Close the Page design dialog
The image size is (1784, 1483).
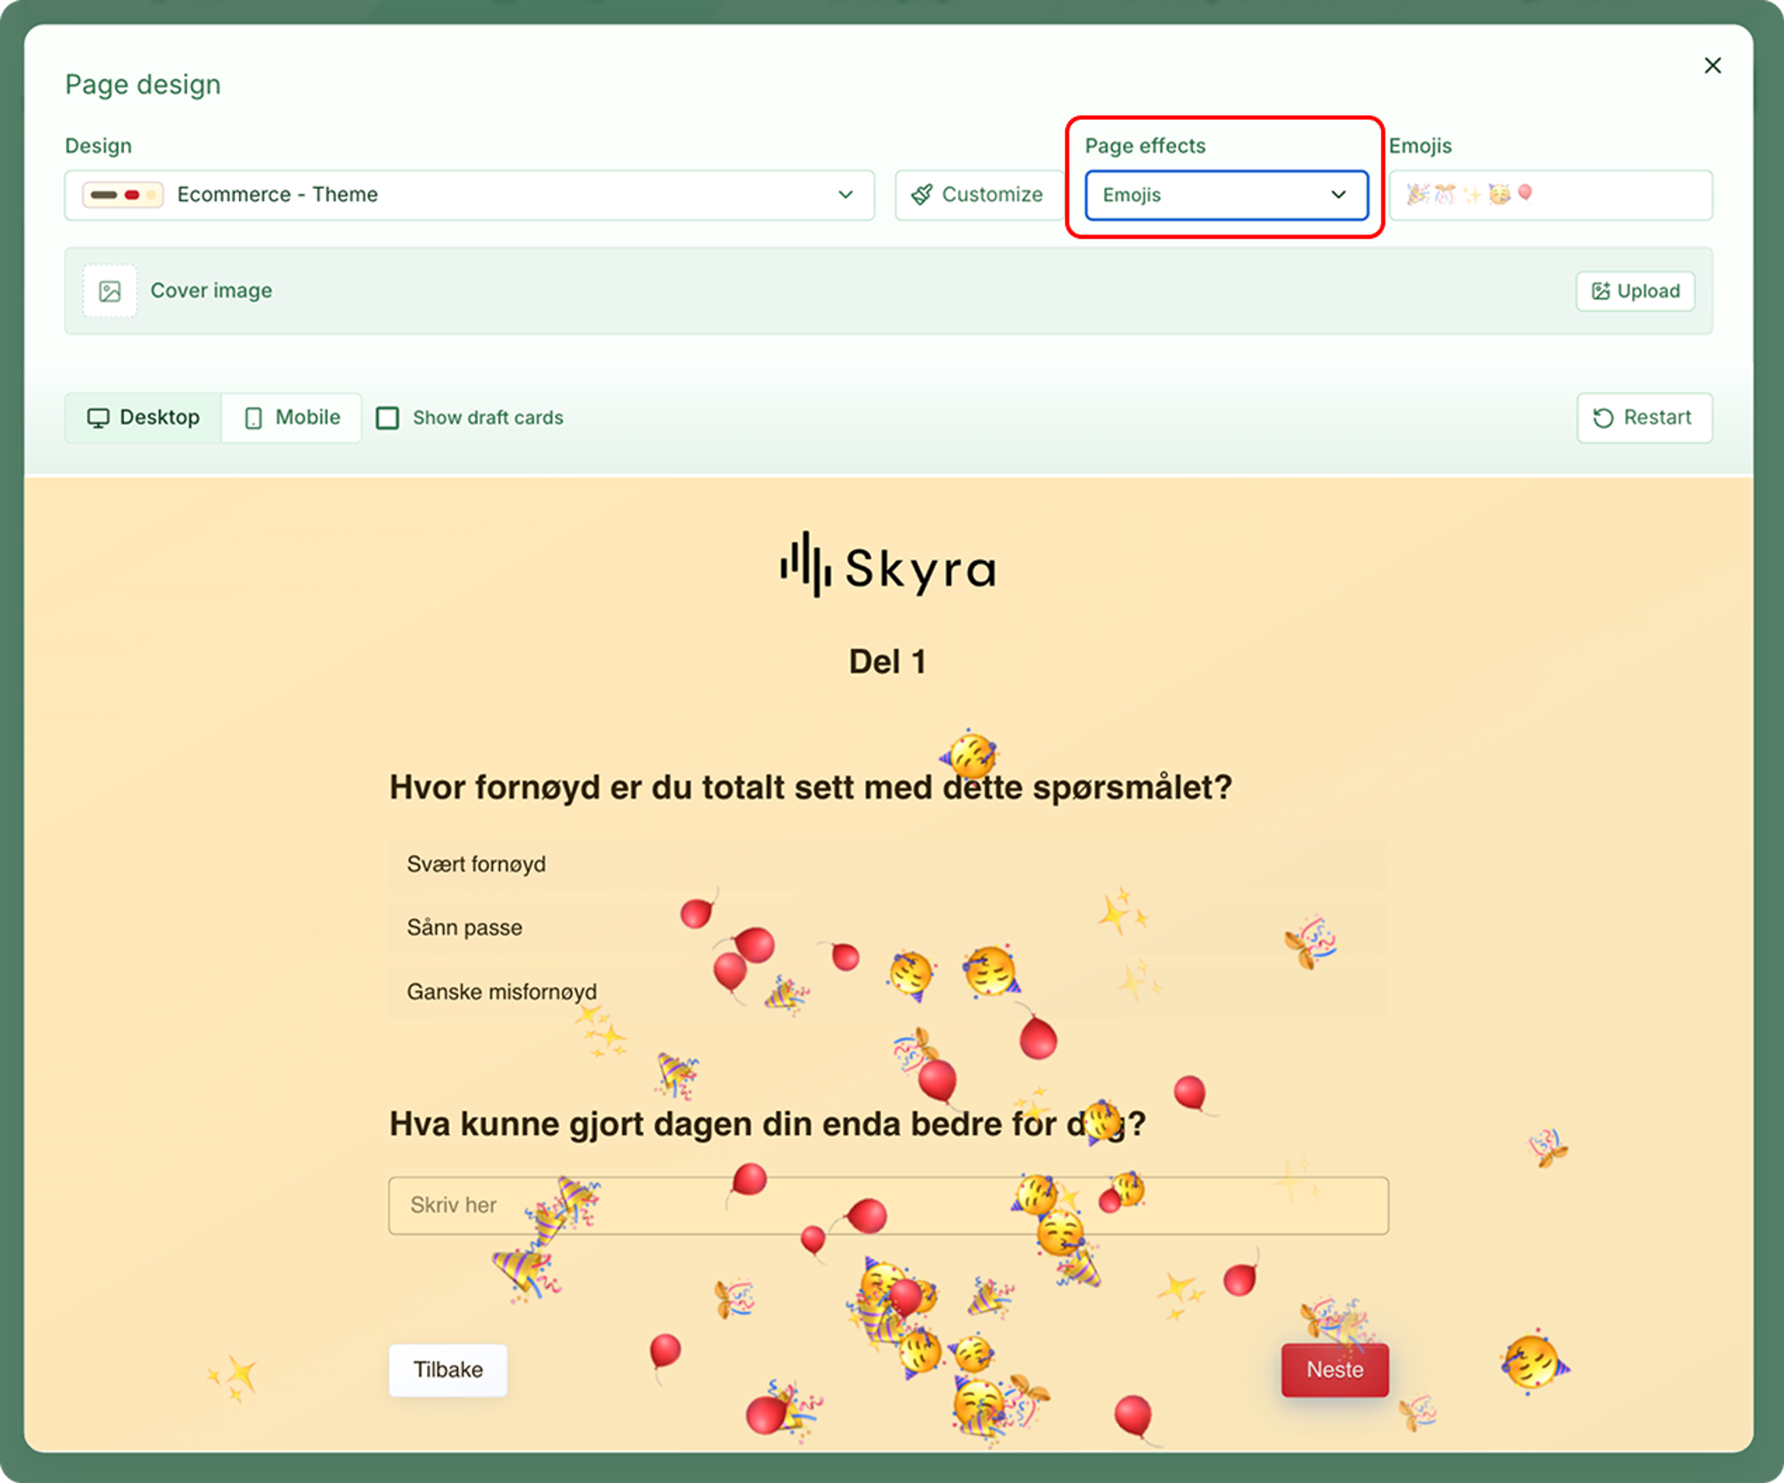tap(1712, 65)
